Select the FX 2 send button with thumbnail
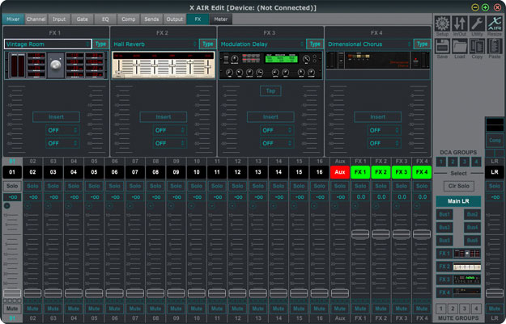The image size is (506, 324). [x=458, y=267]
